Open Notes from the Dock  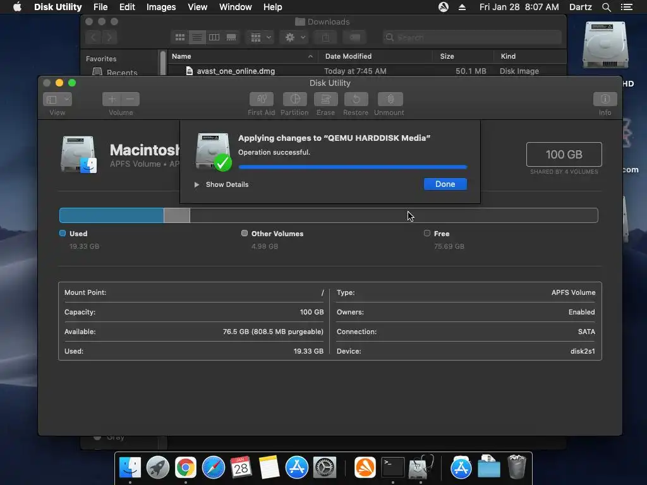(269, 467)
